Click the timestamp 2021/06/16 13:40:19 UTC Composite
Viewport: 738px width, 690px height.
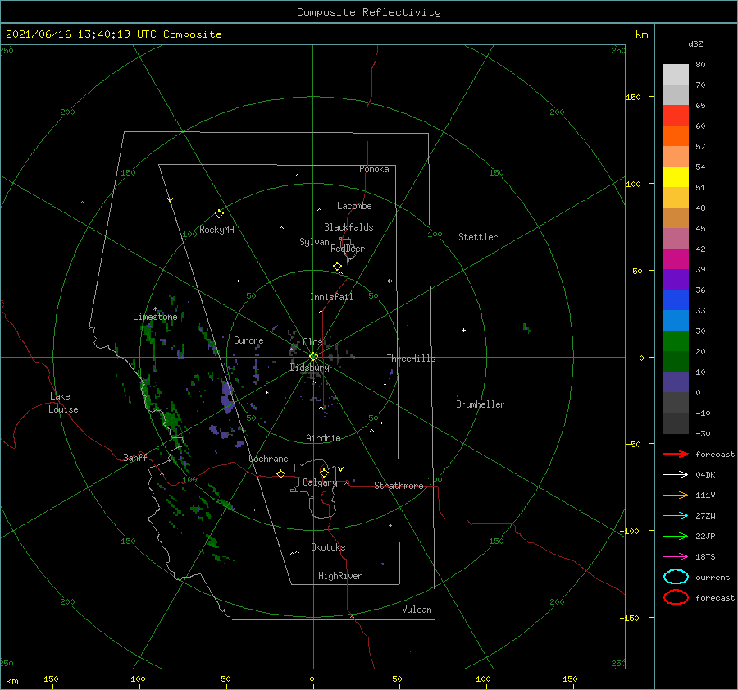point(113,34)
